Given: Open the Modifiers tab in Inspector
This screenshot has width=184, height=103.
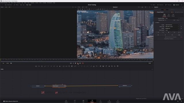Looking at the screenshot, I should coord(172,10).
